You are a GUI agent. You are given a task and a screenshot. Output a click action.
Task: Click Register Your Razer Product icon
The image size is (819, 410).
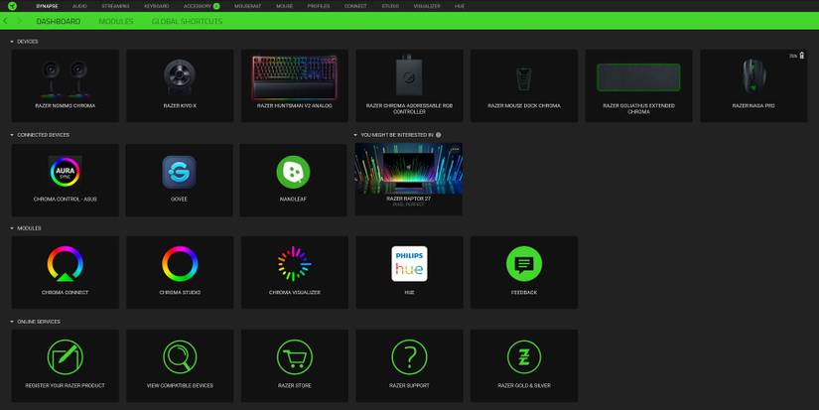[66, 357]
